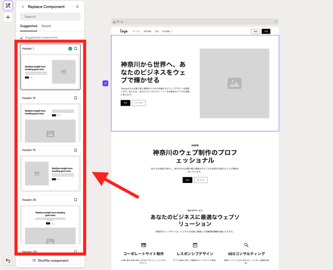
Task: Pick the Header 15 layout thumbnail
Action: click(50, 123)
